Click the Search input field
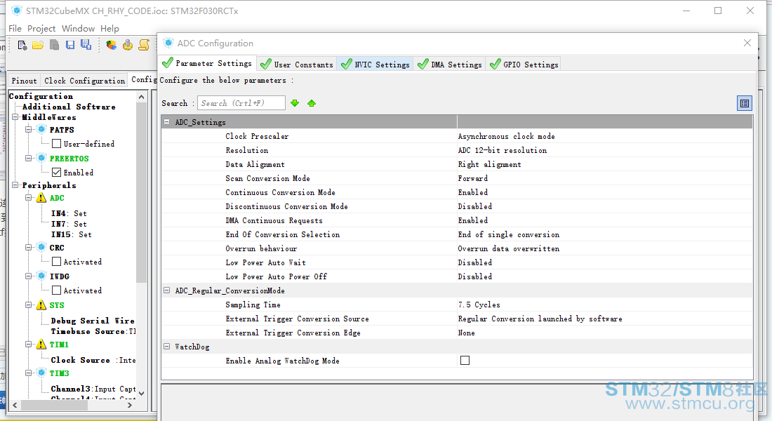This screenshot has width=772, height=421. click(x=241, y=103)
